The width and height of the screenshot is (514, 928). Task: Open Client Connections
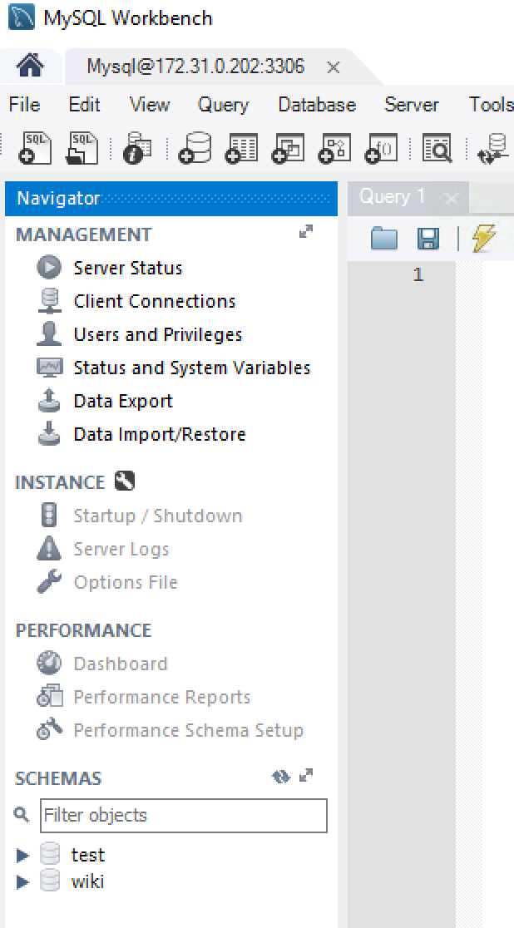click(x=155, y=301)
